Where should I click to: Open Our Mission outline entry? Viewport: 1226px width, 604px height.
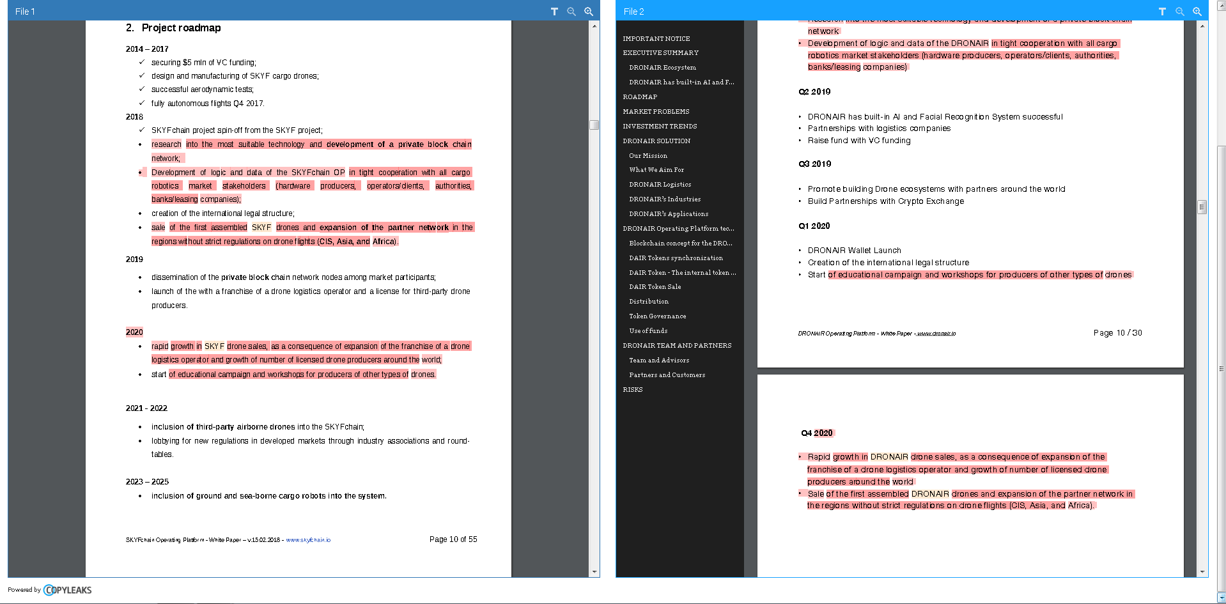point(648,155)
